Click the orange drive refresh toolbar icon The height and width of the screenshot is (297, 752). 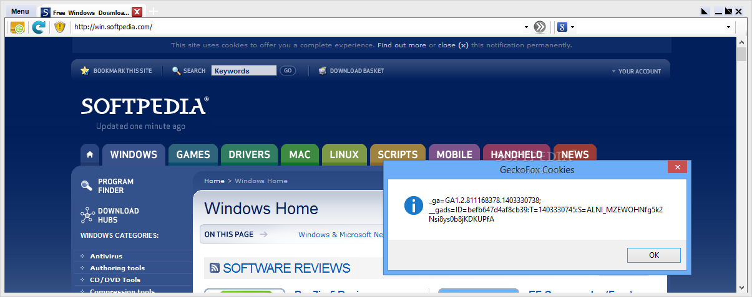(17, 27)
